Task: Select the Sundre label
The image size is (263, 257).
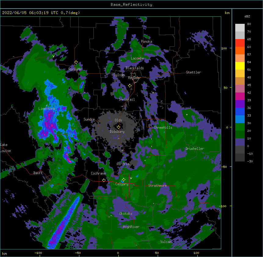Action: click(x=89, y=119)
